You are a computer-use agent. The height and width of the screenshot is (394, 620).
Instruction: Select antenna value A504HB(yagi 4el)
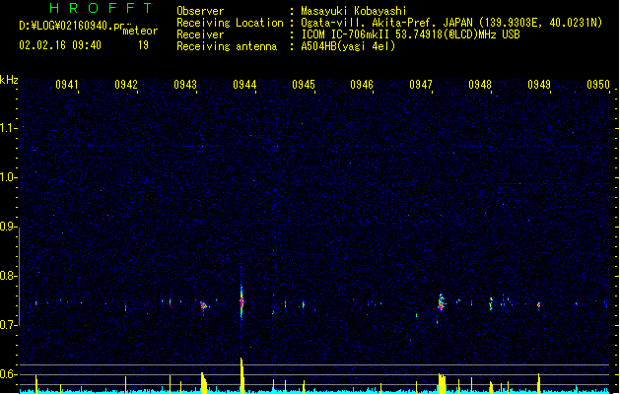tap(348, 46)
